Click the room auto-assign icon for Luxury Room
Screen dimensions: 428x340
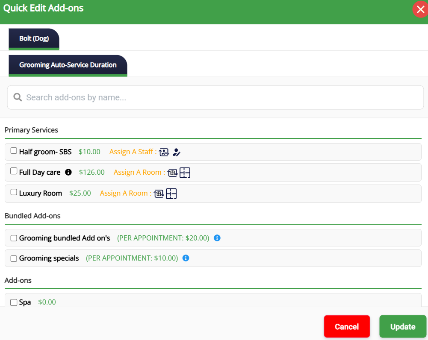click(159, 193)
